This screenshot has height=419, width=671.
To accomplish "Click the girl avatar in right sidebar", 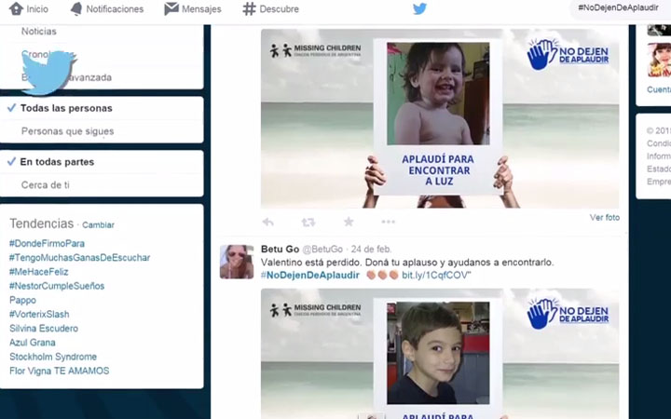I will pos(659,60).
